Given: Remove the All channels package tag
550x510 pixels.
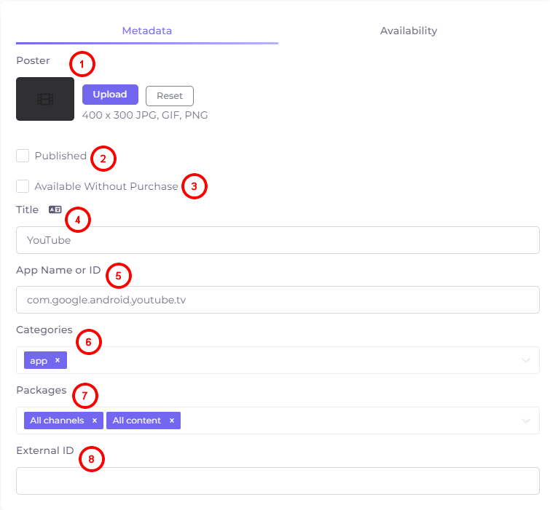Looking at the screenshot, I should [x=95, y=421].
